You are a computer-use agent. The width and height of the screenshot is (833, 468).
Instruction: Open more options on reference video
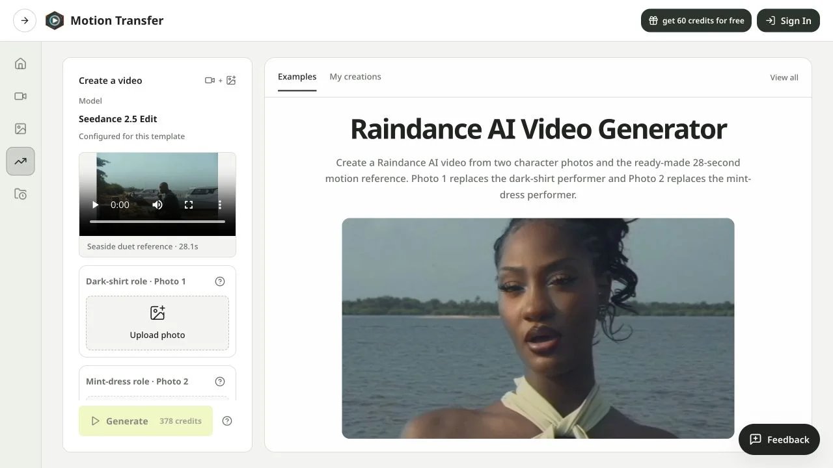(220, 205)
